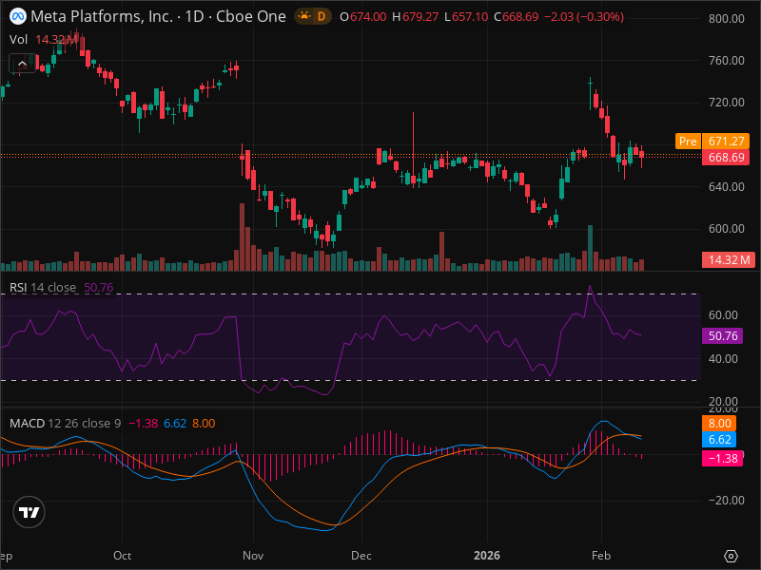The image size is (761, 570).
Task: Click the red 668.69 last price label
Action: [726, 158]
